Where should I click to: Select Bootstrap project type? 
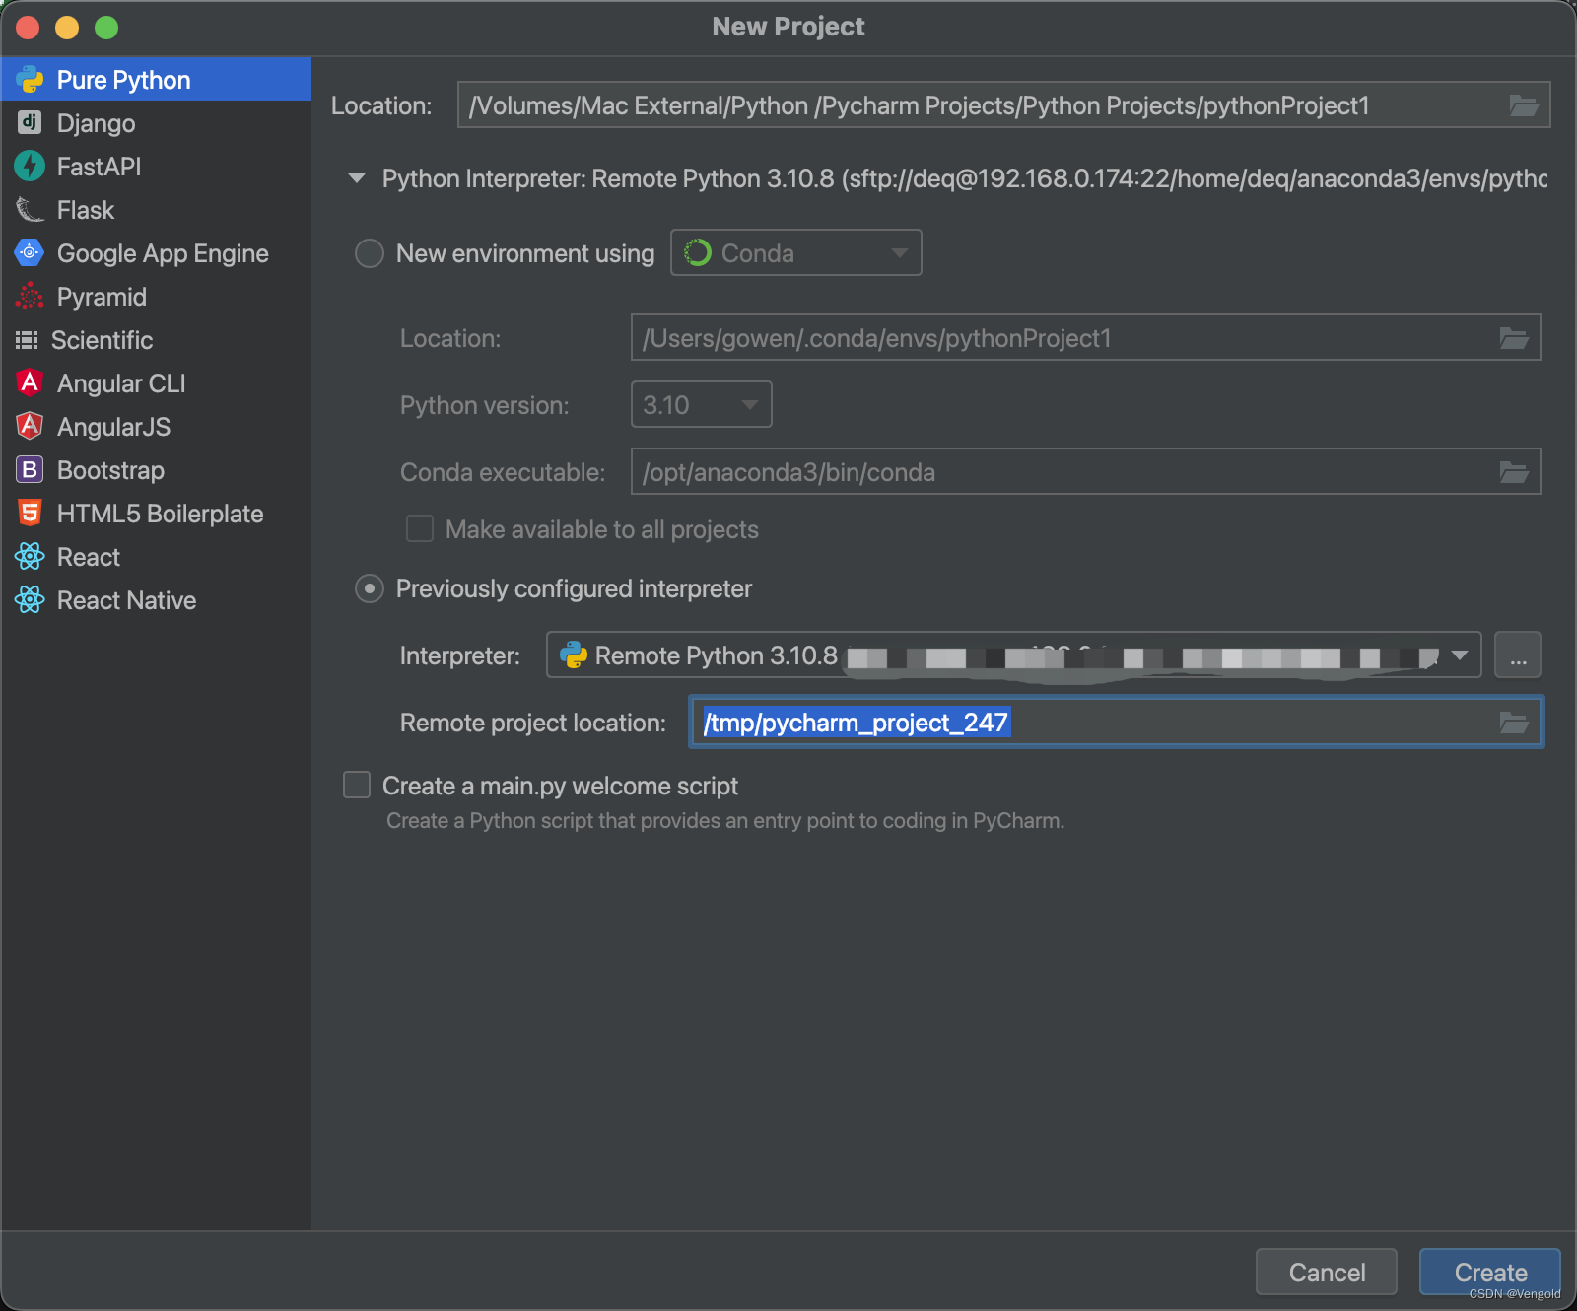point(156,469)
